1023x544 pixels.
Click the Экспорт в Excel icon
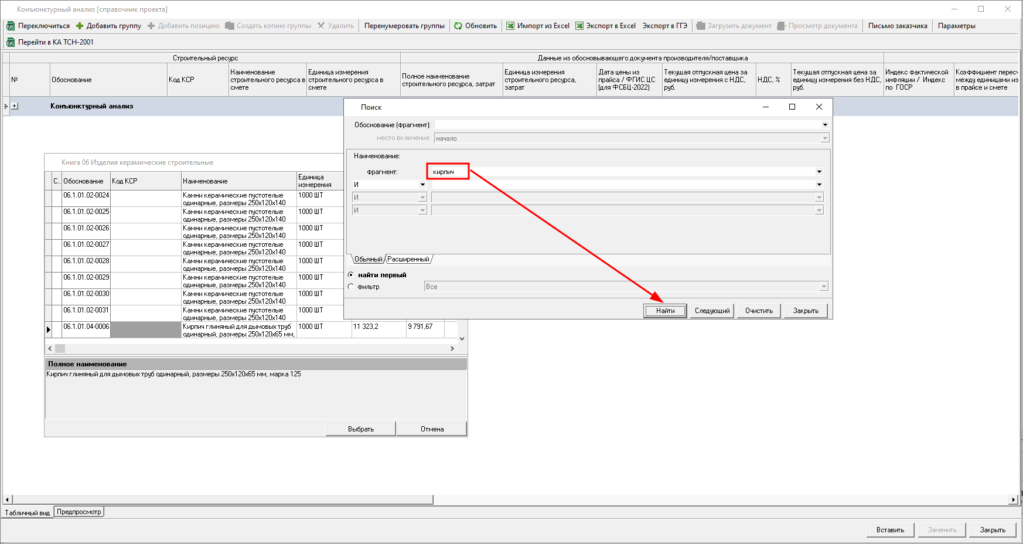tap(579, 26)
